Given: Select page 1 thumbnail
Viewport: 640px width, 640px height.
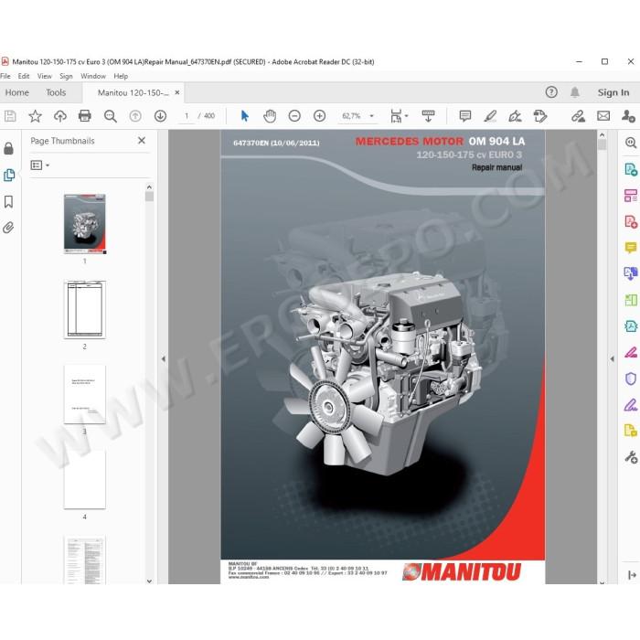Looking at the screenshot, I should [84, 224].
